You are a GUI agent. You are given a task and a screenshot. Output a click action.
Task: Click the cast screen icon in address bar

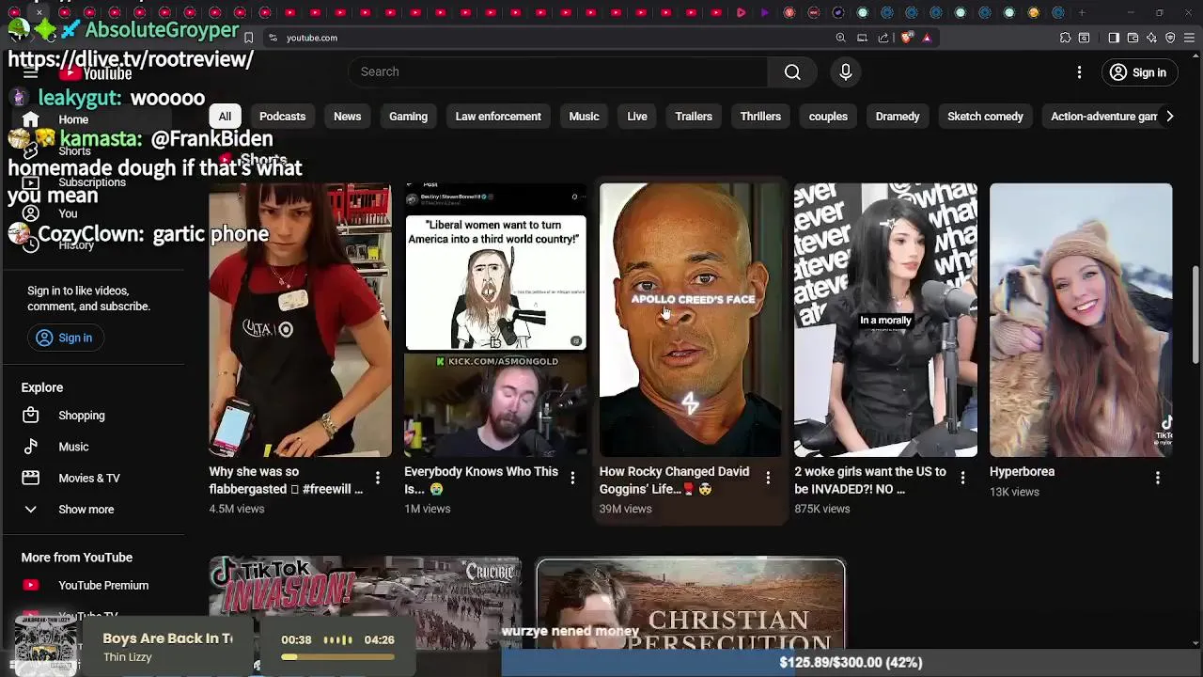coord(862,38)
